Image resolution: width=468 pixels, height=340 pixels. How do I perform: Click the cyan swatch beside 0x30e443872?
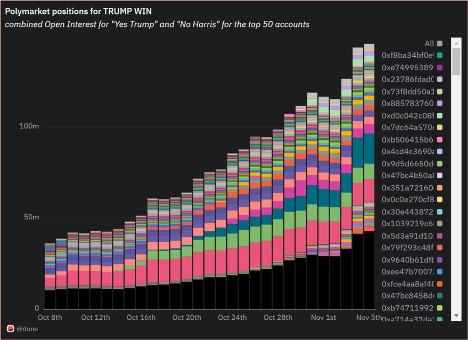coord(439,212)
